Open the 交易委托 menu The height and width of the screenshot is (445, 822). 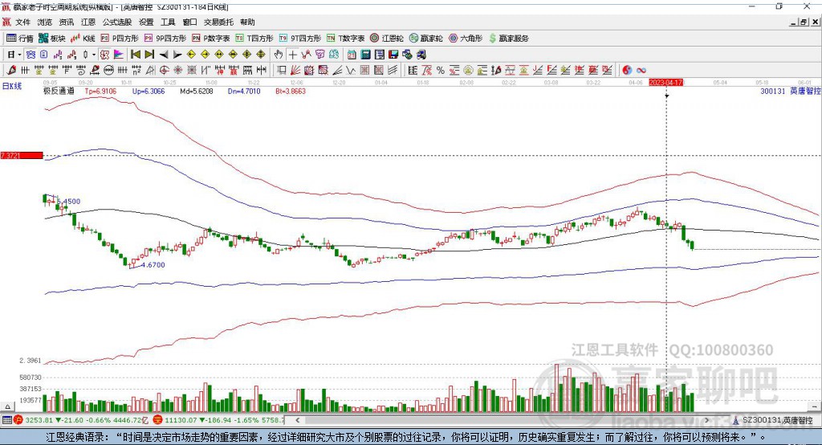point(218,22)
